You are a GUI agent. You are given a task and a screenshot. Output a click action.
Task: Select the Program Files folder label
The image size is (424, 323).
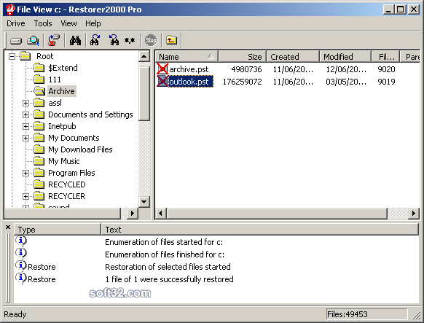point(71,173)
